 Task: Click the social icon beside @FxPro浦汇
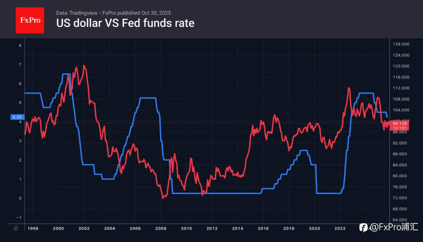363,227
